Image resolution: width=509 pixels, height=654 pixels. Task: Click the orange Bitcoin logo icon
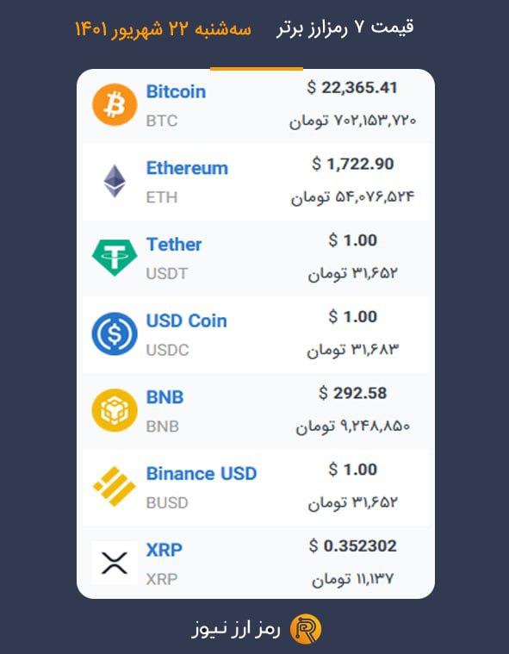pyautogui.click(x=115, y=104)
